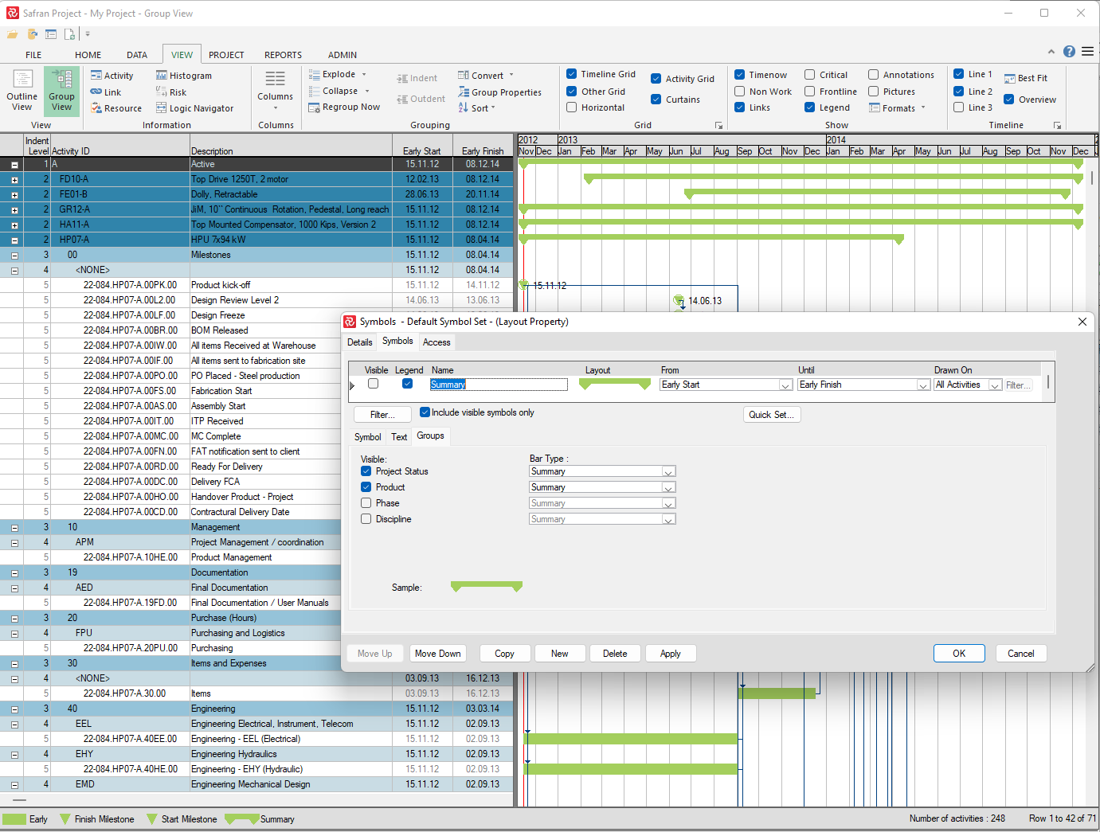The width and height of the screenshot is (1100, 832).
Task: Click Best Fit timeline
Action: coord(1026,78)
